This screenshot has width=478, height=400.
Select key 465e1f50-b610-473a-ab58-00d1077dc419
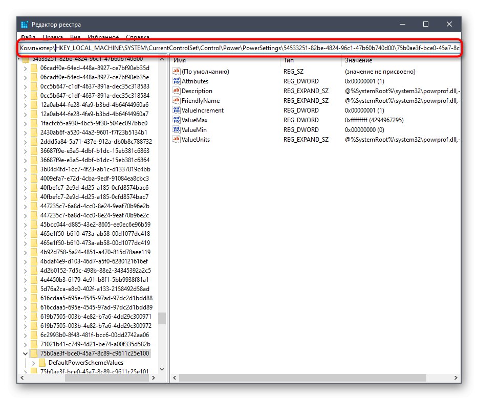pos(95,243)
